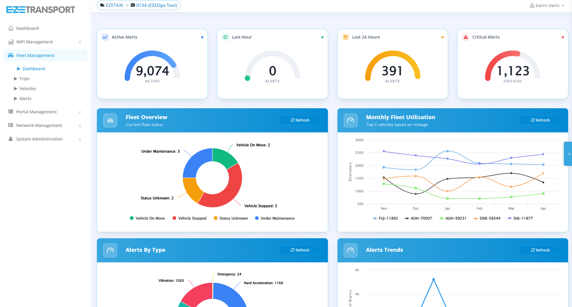This screenshot has width=572, height=307.
Task: Click the Active Alerts chart icon
Action: [105, 37]
